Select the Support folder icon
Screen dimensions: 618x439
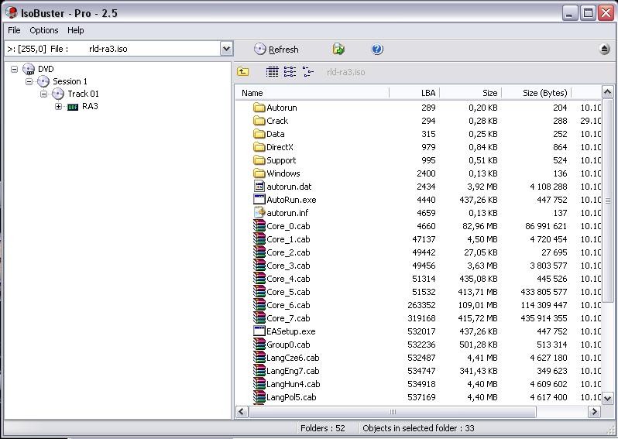coord(259,160)
